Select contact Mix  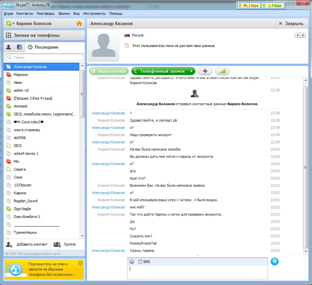[x=41, y=161]
